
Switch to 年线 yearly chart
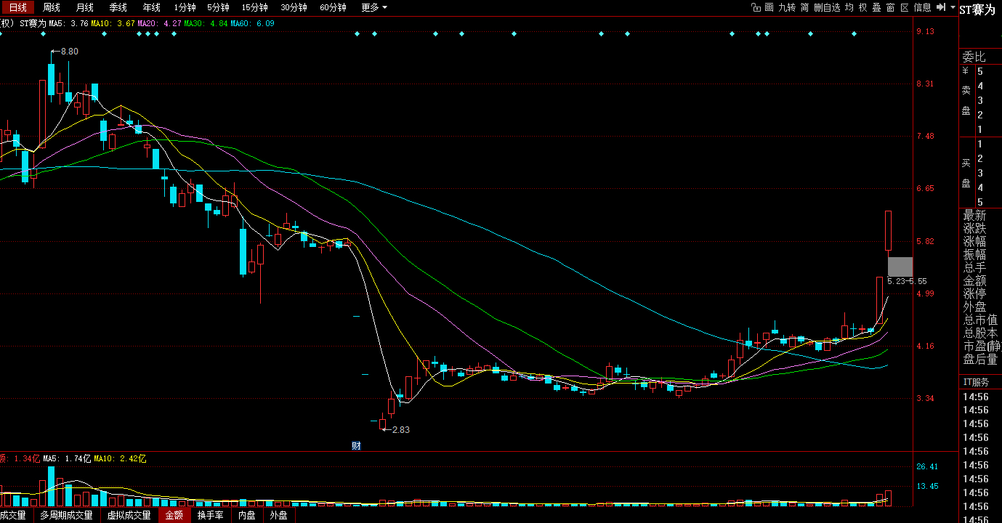click(x=151, y=7)
